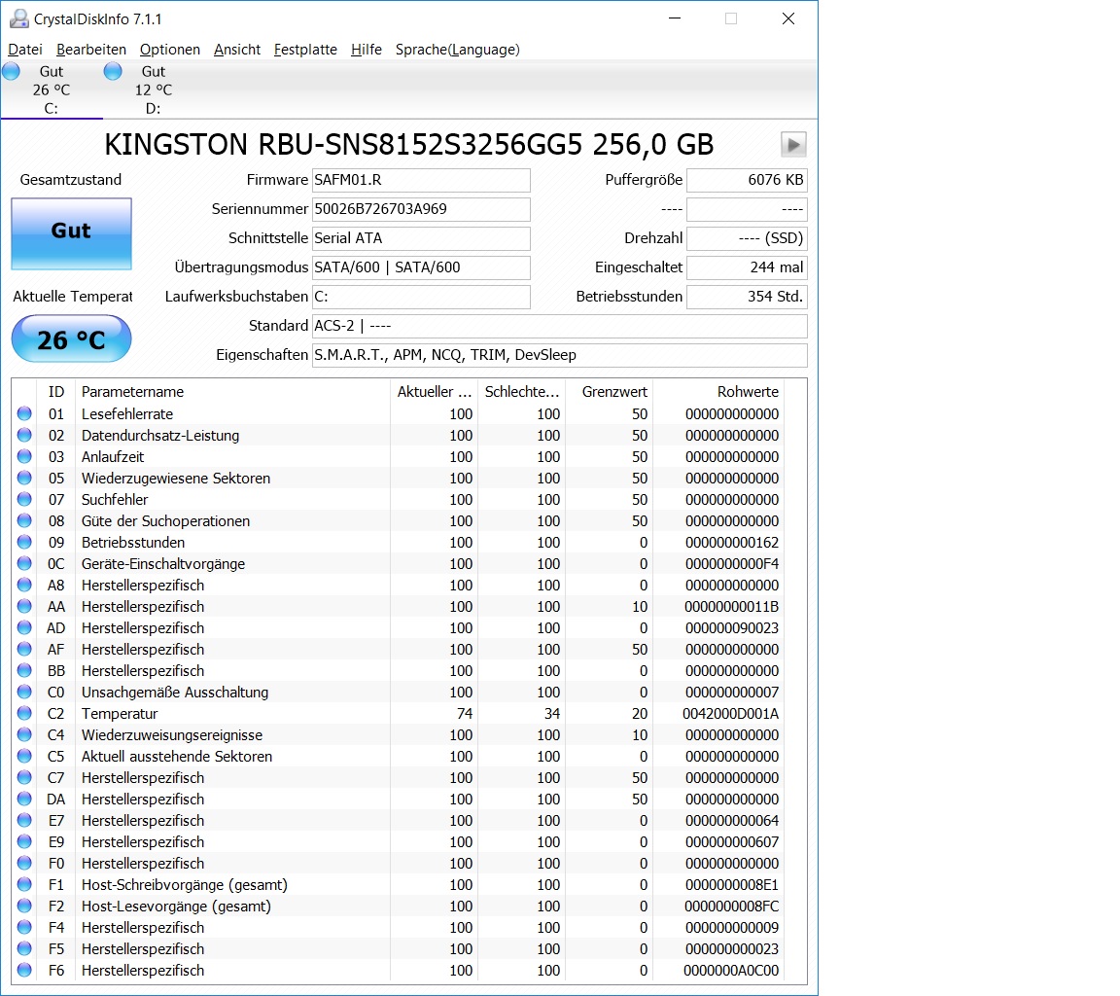Open the Festplatte menu

pos(305,50)
